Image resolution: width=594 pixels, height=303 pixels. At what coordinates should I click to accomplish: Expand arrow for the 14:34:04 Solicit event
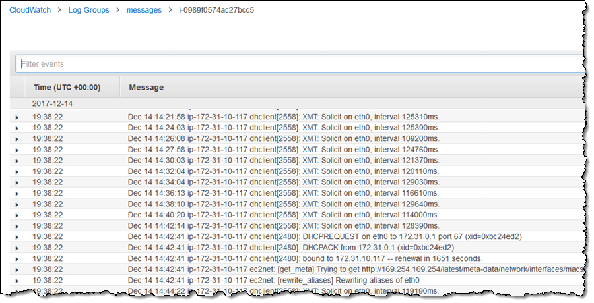[x=16, y=182]
